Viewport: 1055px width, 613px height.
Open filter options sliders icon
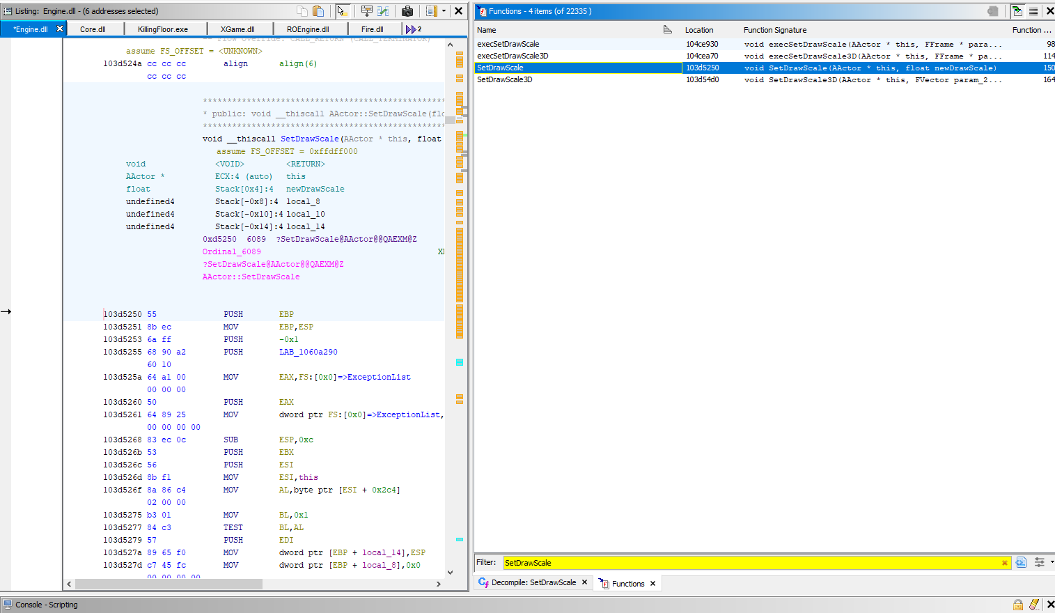(1039, 562)
